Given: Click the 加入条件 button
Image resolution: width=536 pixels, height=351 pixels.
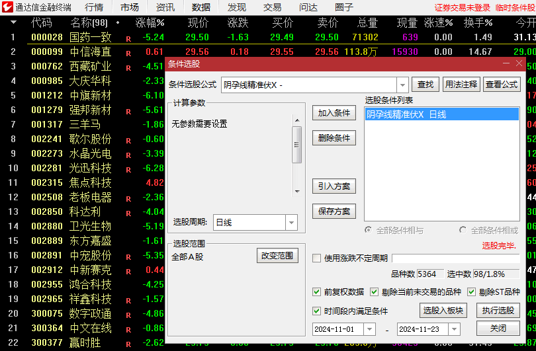Looking at the screenshot, I should click(334, 113).
